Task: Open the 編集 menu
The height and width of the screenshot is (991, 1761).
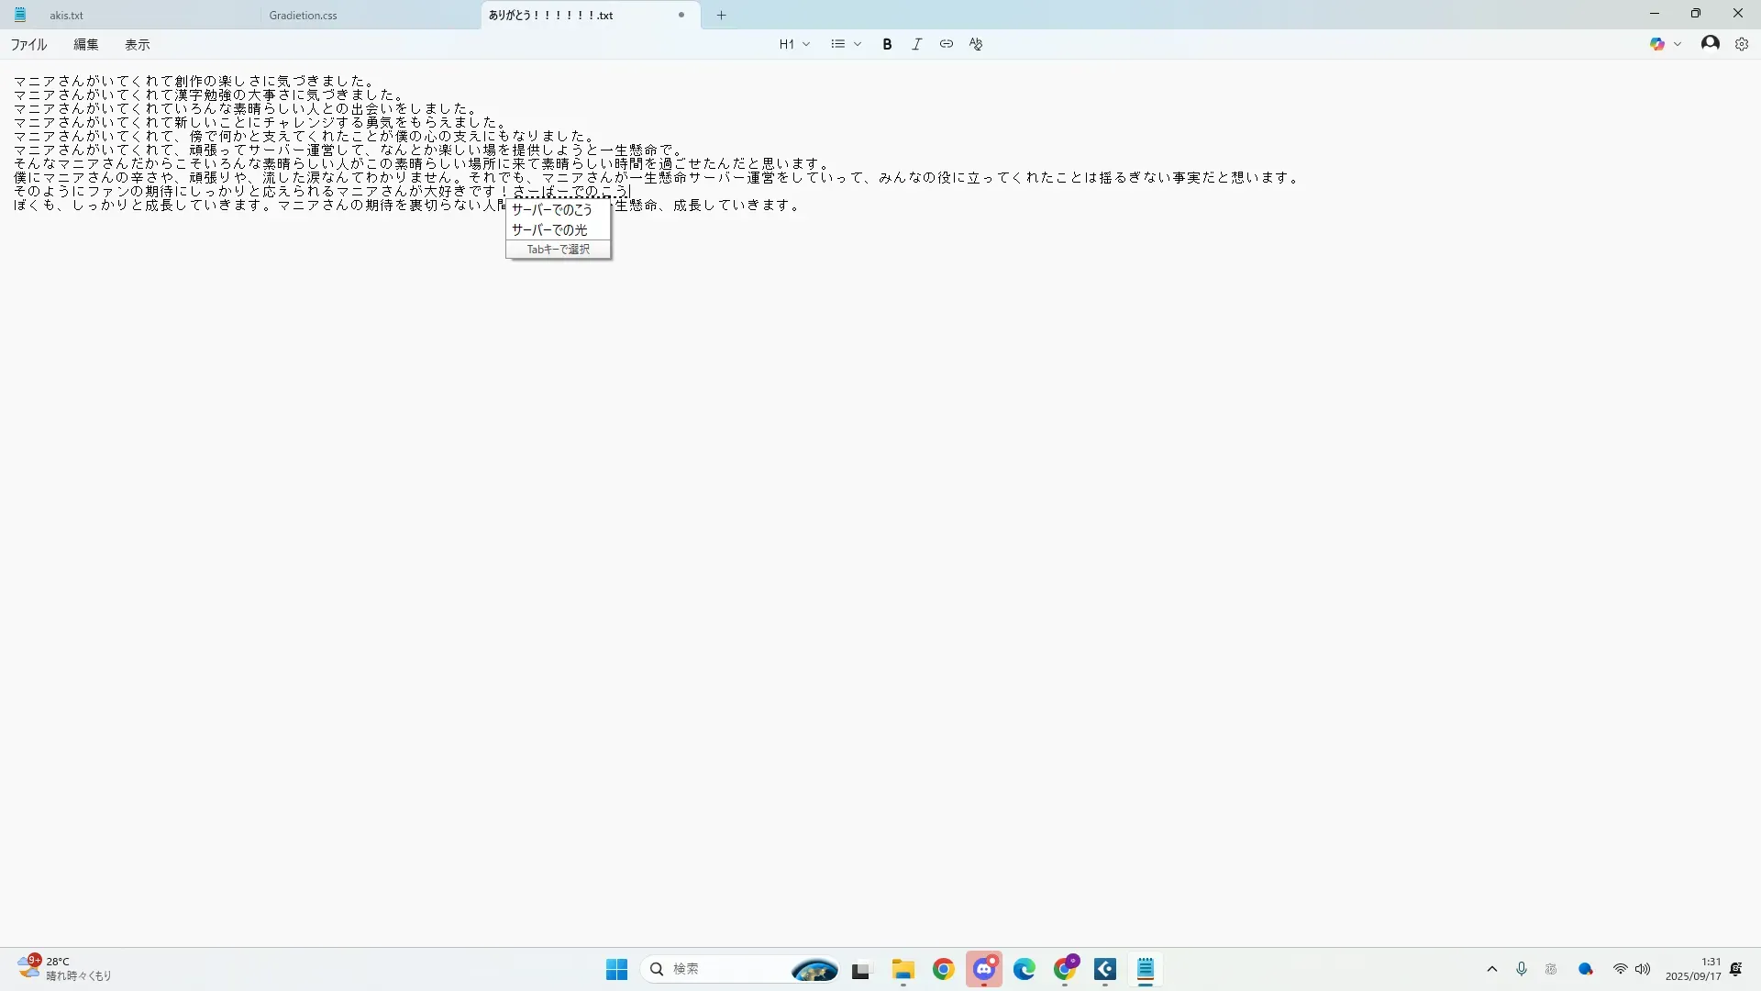Action: coord(85,44)
